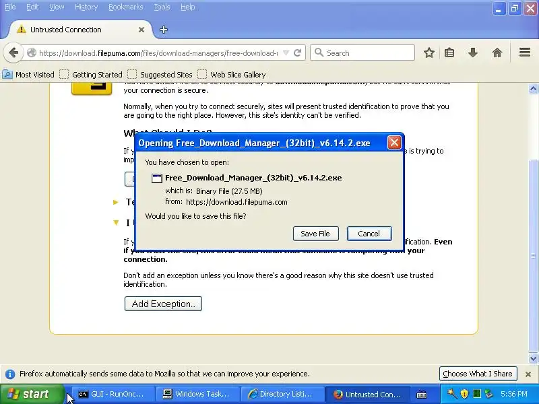This screenshot has width=539, height=404.
Task: Click the tray icon beside the clock
Action: click(488, 394)
